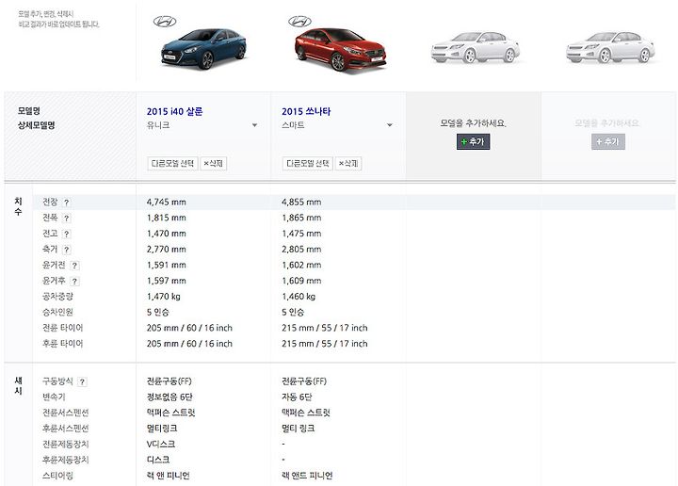Open help icon next to 축거
Screen dimensions: 678x486
(66, 250)
